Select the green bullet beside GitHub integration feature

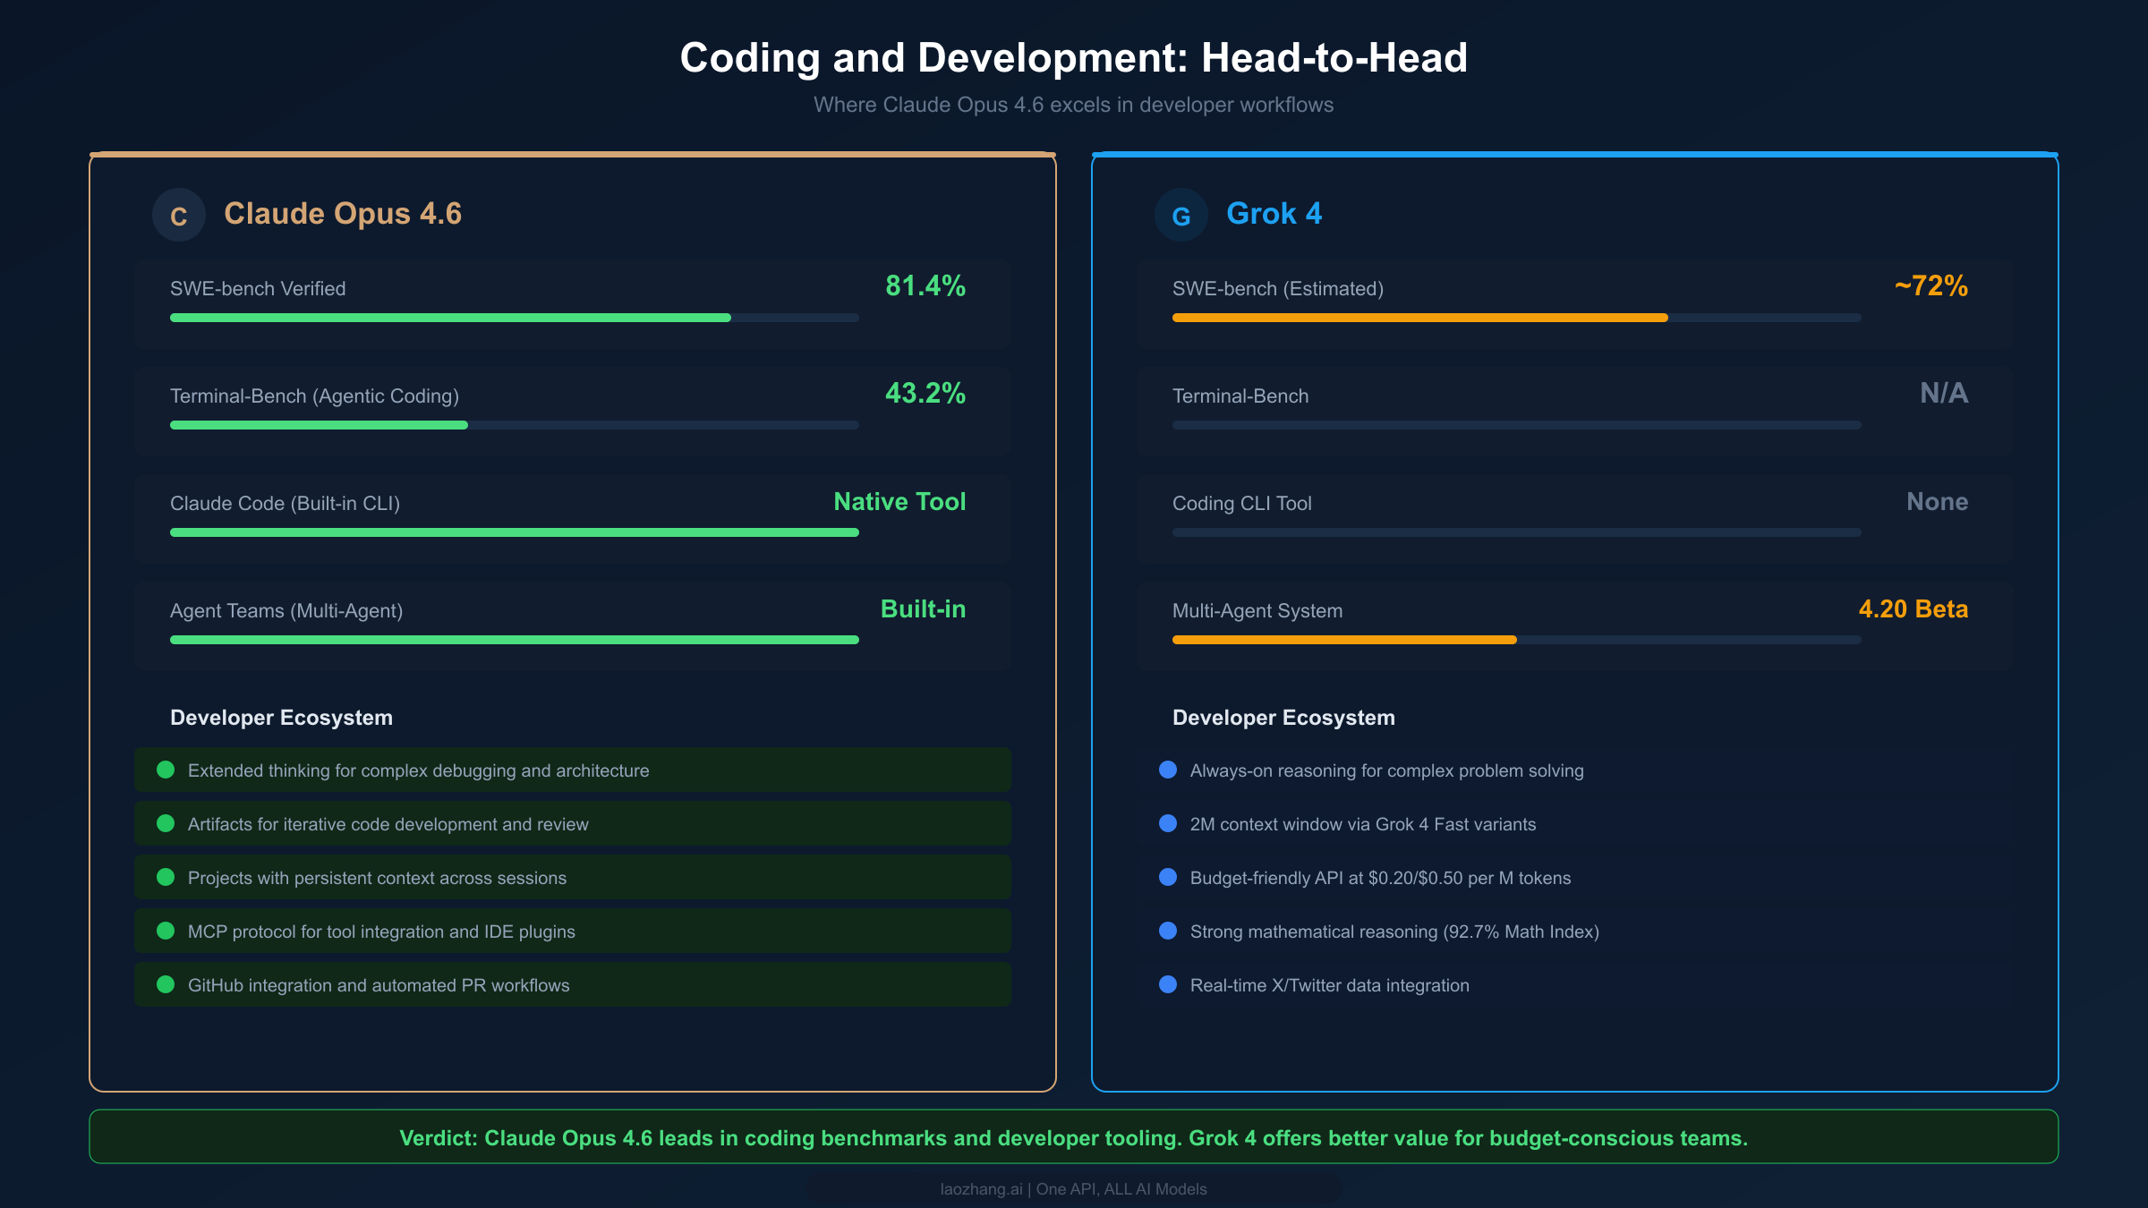coord(165,984)
